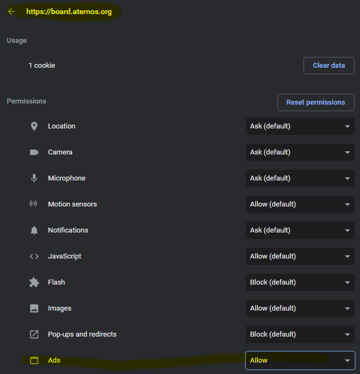The image size is (360, 374).
Task: Open the Images permission dropdown
Action: (300, 308)
